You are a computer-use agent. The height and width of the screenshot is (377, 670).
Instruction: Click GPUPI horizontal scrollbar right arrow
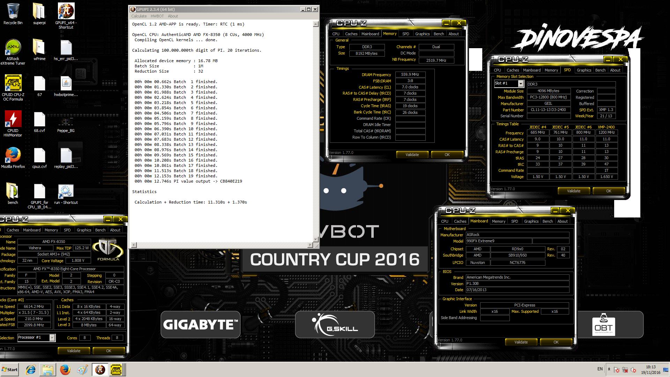click(311, 245)
